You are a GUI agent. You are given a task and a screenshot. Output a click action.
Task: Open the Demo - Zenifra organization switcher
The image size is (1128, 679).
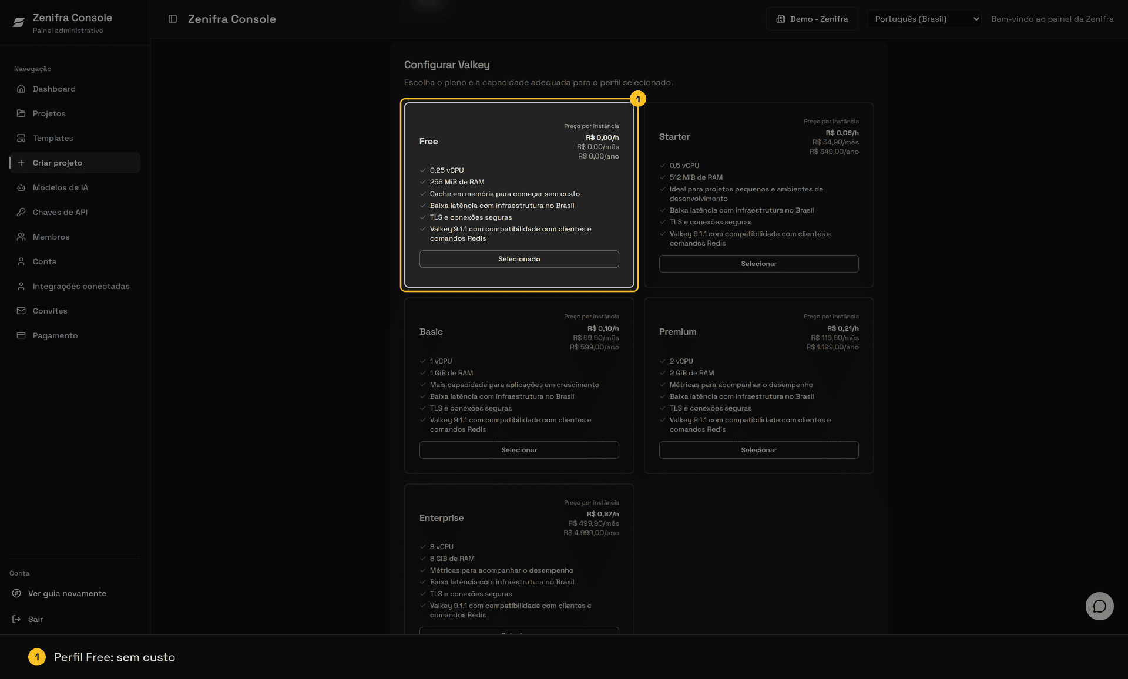[x=812, y=19]
